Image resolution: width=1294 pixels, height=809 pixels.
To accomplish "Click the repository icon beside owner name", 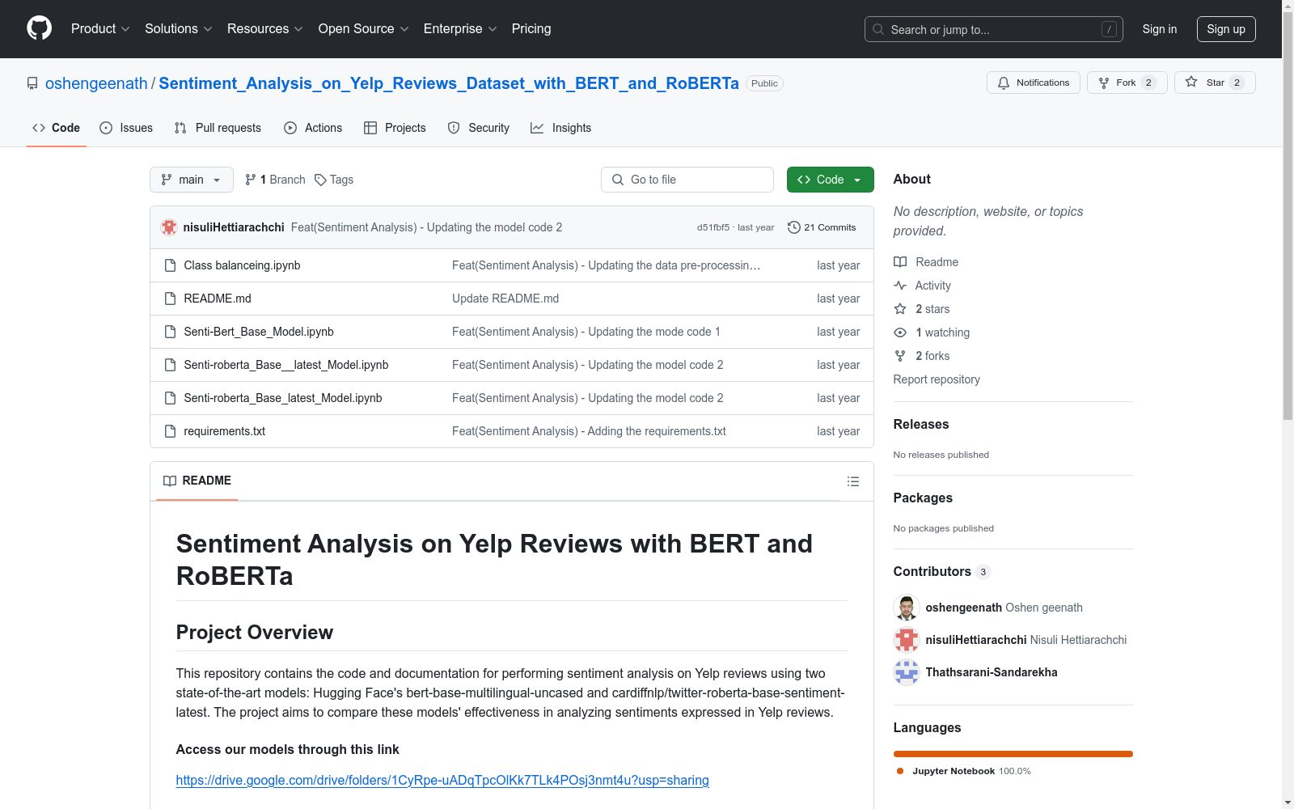I will (x=32, y=83).
